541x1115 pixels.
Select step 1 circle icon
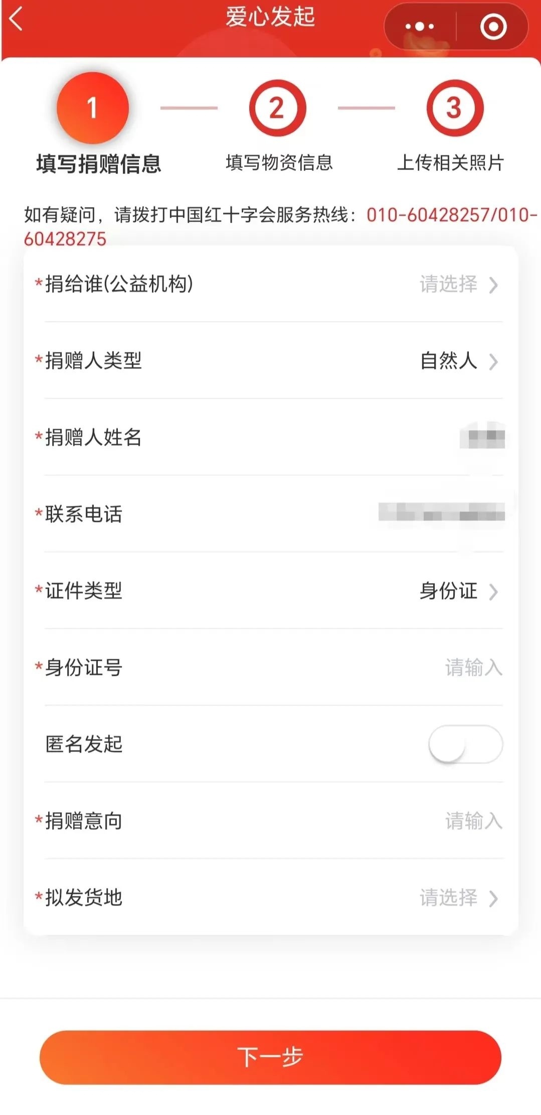tap(93, 108)
